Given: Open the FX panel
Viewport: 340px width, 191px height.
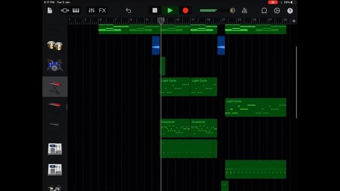Looking at the screenshot, I should click(x=103, y=11).
